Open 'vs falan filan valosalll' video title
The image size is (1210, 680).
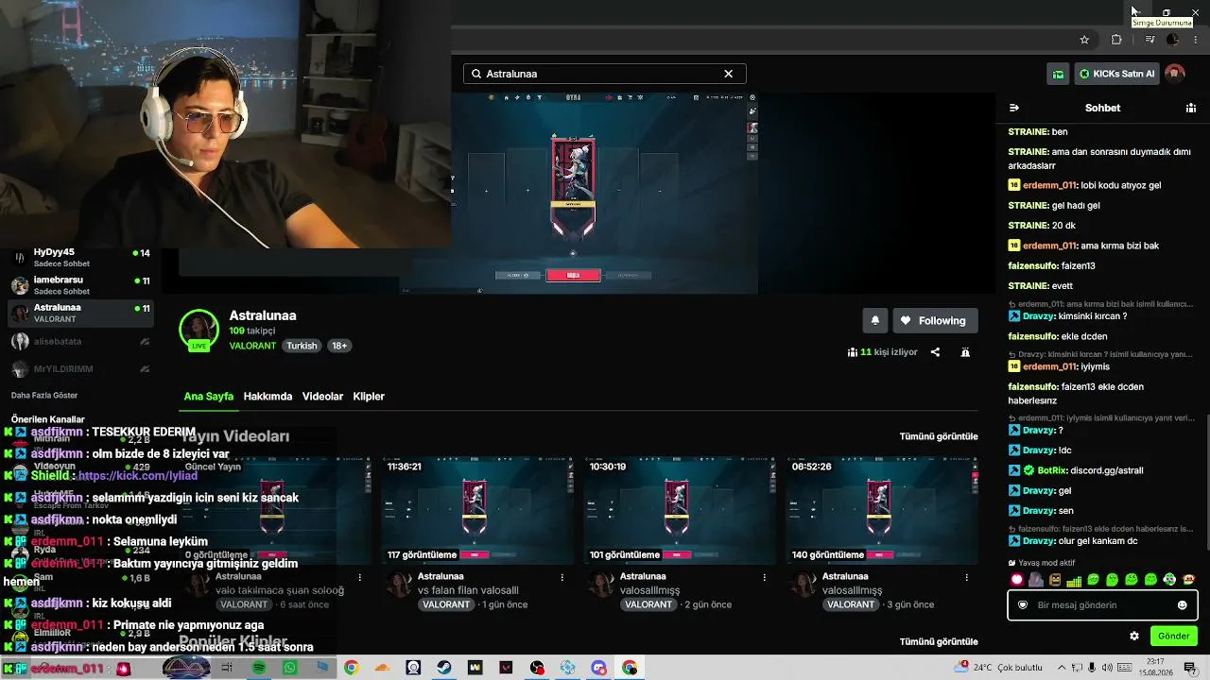468,590
